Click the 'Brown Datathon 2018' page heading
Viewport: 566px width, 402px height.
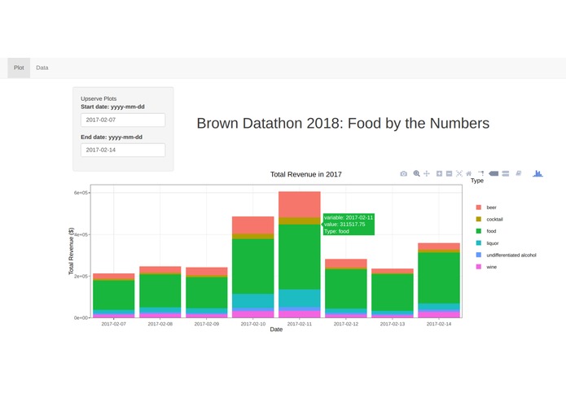click(x=343, y=124)
